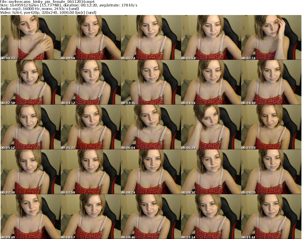This screenshot has height=239, width=302.
Task: Select the thumbnail at 00:02:21
Action: pos(271,37)
